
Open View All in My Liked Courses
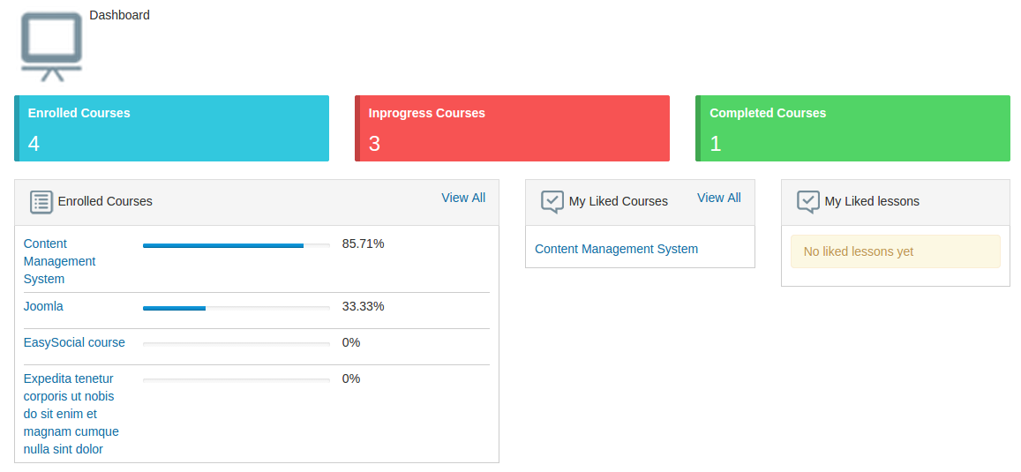718,198
